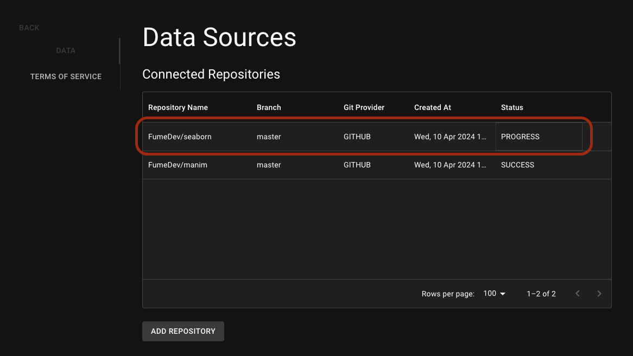Go to the next page arrow
Image resolution: width=633 pixels, height=356 pixels.
(599, 294)
